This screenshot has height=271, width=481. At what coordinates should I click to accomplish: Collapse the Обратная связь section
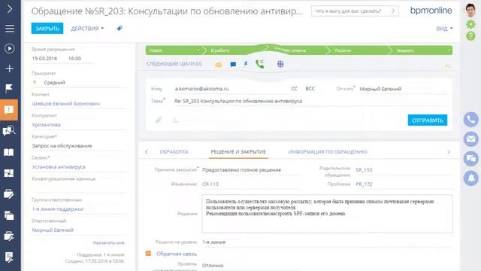point(148,254)
